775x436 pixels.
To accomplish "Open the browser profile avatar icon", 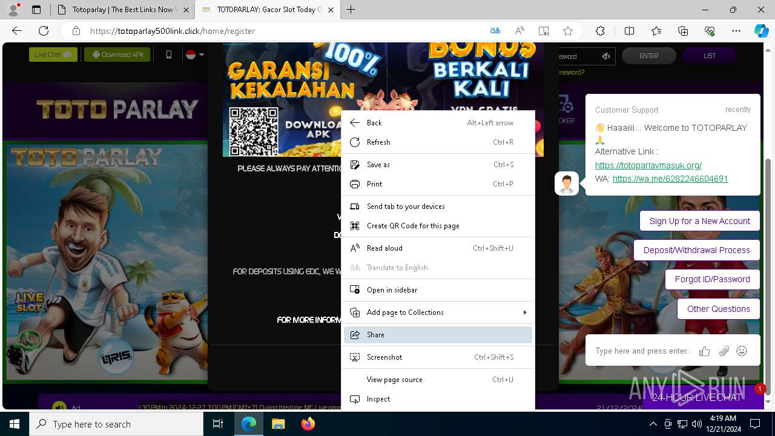I will [13, 10].
